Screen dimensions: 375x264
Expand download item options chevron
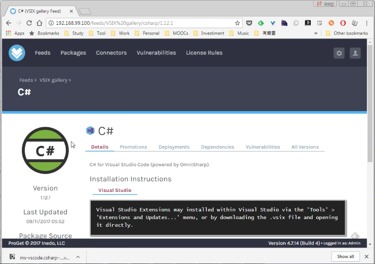point(78,257)
